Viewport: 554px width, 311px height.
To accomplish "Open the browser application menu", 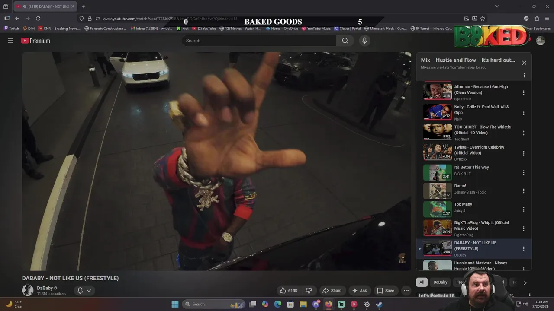I will tap(548, 19).
